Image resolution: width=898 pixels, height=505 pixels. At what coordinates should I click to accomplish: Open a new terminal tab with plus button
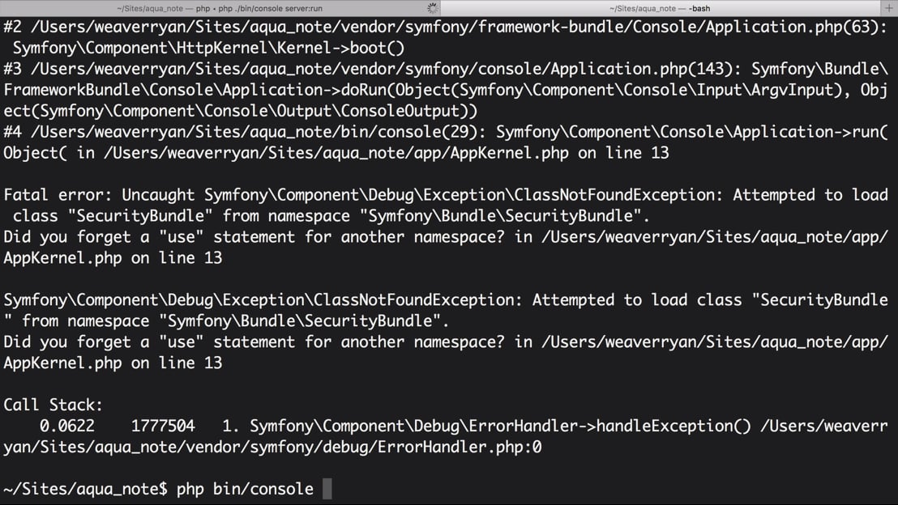(x=889, y=8)
